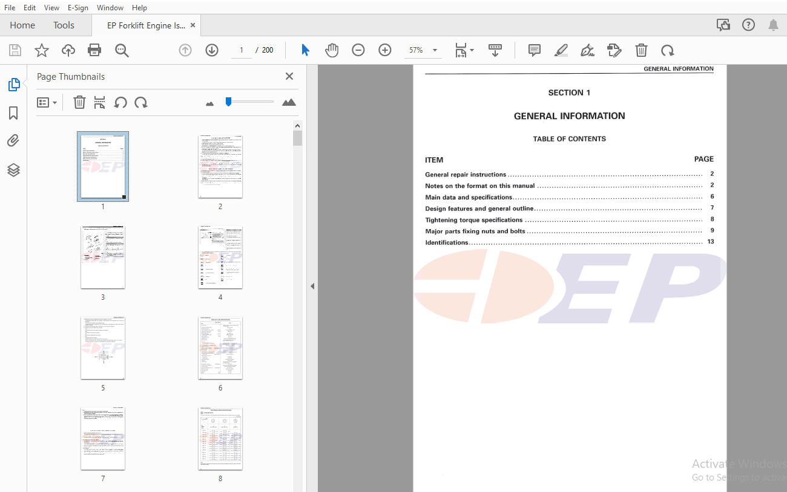787x492 pixels.
Task: Select page 5 thumbnail
Action: click(103, 348)
